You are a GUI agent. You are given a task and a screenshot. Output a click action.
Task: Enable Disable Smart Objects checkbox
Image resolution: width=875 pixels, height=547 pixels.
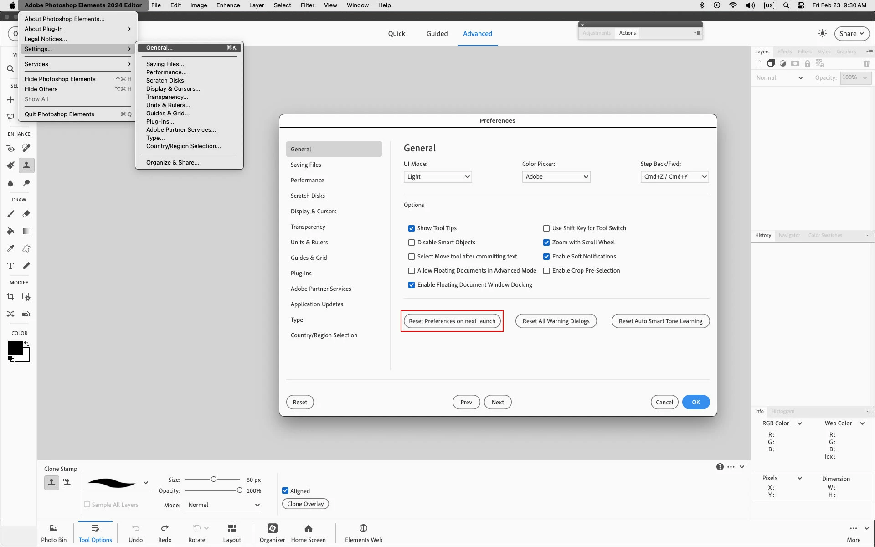tap(412, 243)
